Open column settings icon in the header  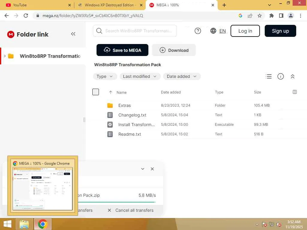[295, 92]
